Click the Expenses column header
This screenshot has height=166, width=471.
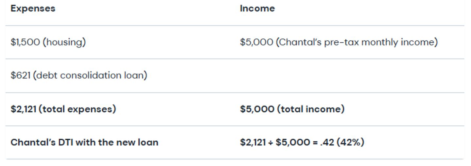33,8
